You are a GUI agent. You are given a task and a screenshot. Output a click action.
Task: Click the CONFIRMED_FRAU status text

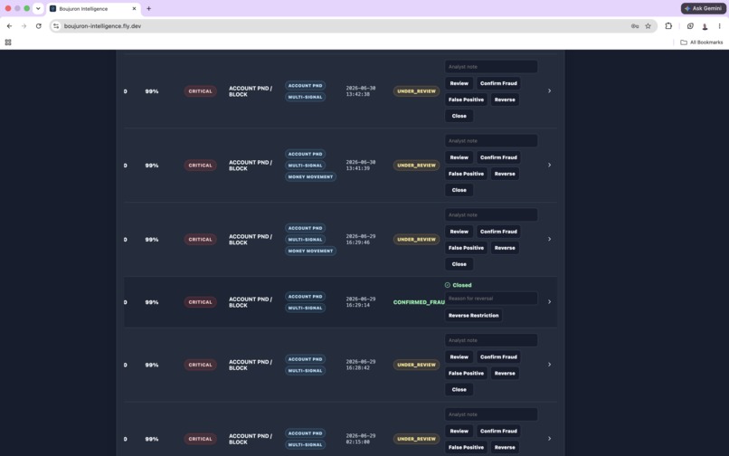(419, 302)
